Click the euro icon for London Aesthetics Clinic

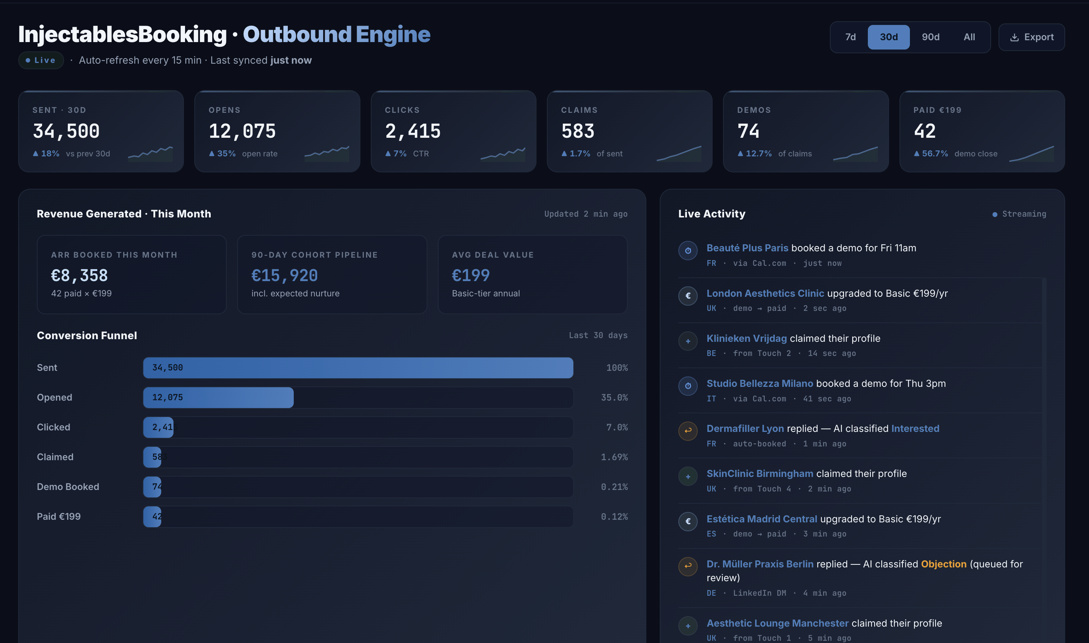688,296
